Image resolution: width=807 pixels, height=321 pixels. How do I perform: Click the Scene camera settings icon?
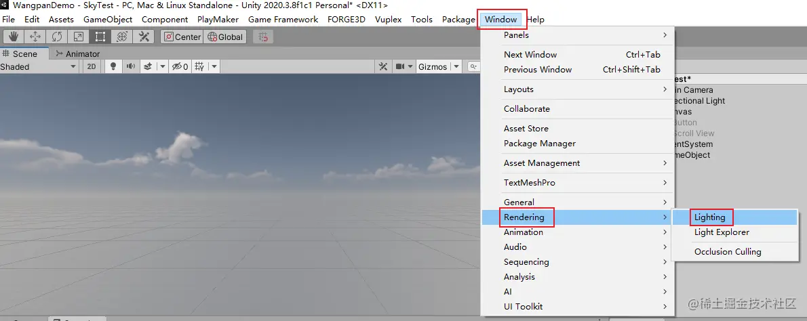pos(400,67)
